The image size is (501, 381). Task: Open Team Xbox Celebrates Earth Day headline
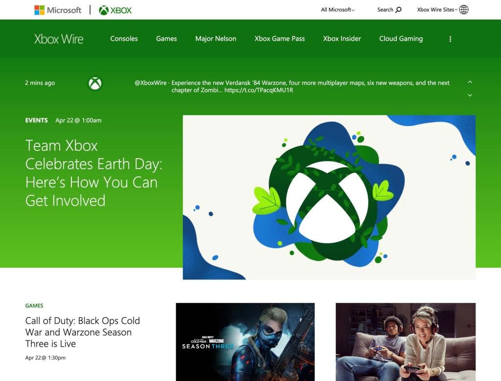point(93,173)
